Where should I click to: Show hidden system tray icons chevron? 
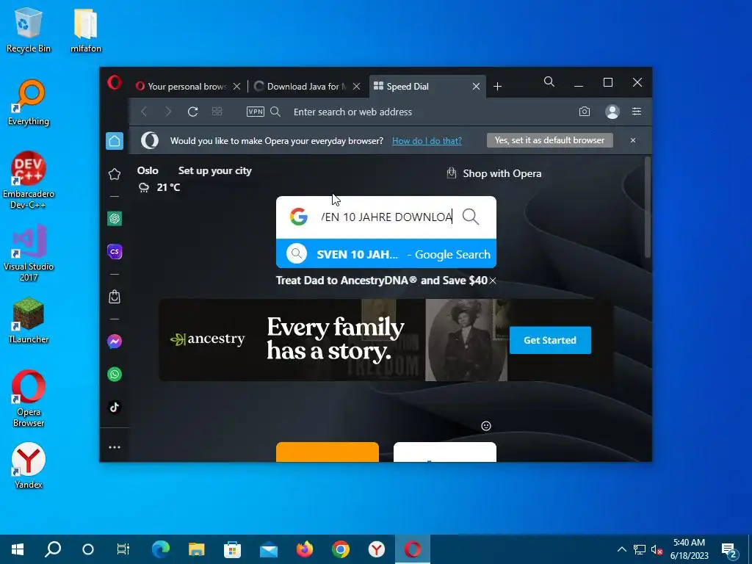click(621, 549)
